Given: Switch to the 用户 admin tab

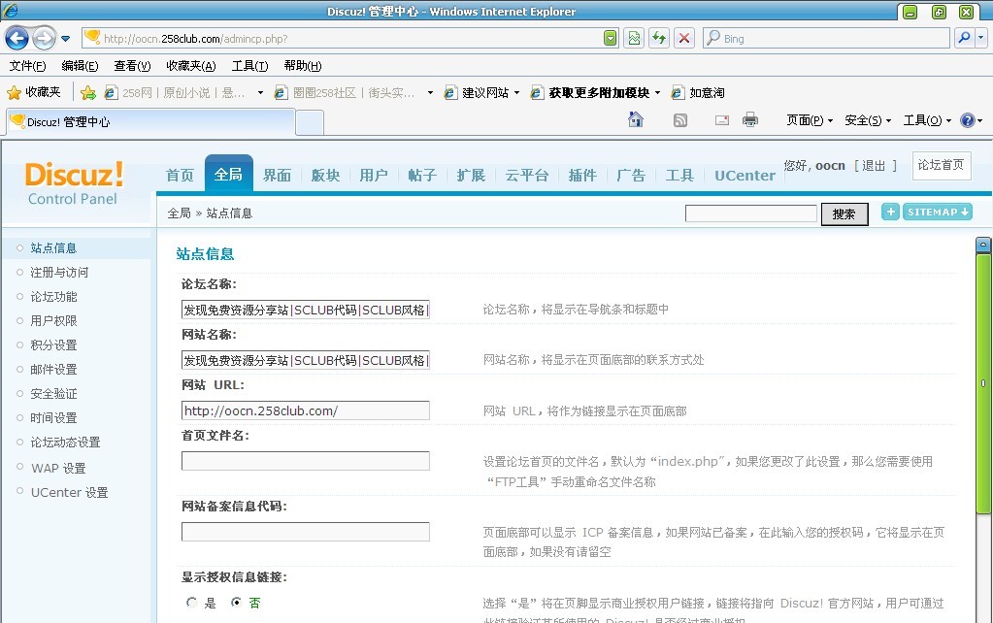Looking at the screenshot, I should pyautogui.click(x=374, y=176).
